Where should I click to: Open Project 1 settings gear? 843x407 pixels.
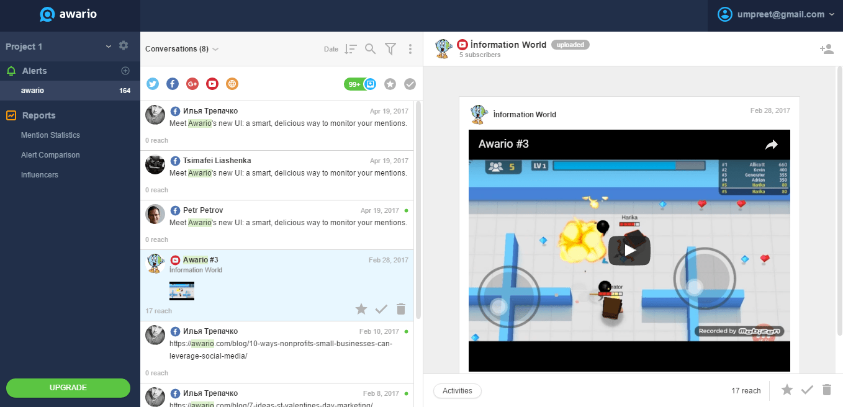124,46
